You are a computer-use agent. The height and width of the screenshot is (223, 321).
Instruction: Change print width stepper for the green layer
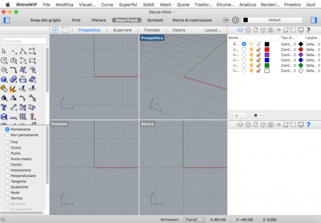coord(319,65)
